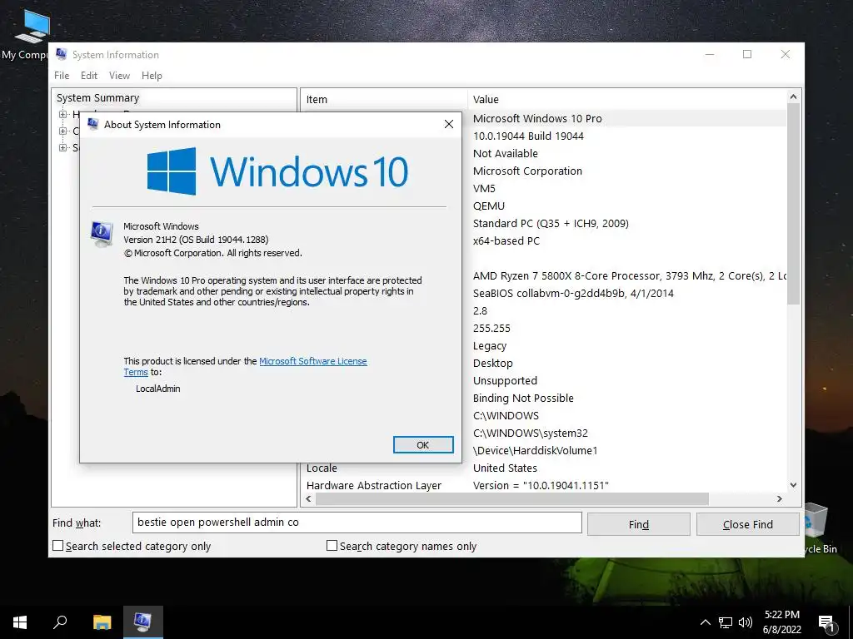Viewport: 853px width, 639px height.
Task: Select the 10.0.19044 Build 19044 value
Action: pos(528,136)
